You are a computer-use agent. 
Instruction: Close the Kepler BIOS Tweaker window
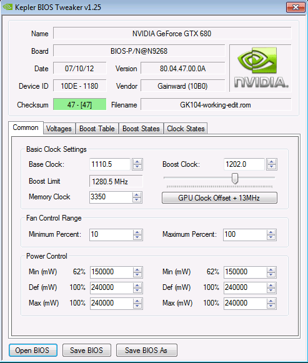pyautogui.click(x=296, y=7)
